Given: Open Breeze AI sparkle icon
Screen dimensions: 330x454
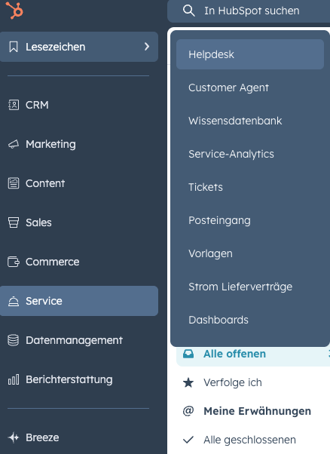Looking at the screenshot, I should click(x=14, y=437).
